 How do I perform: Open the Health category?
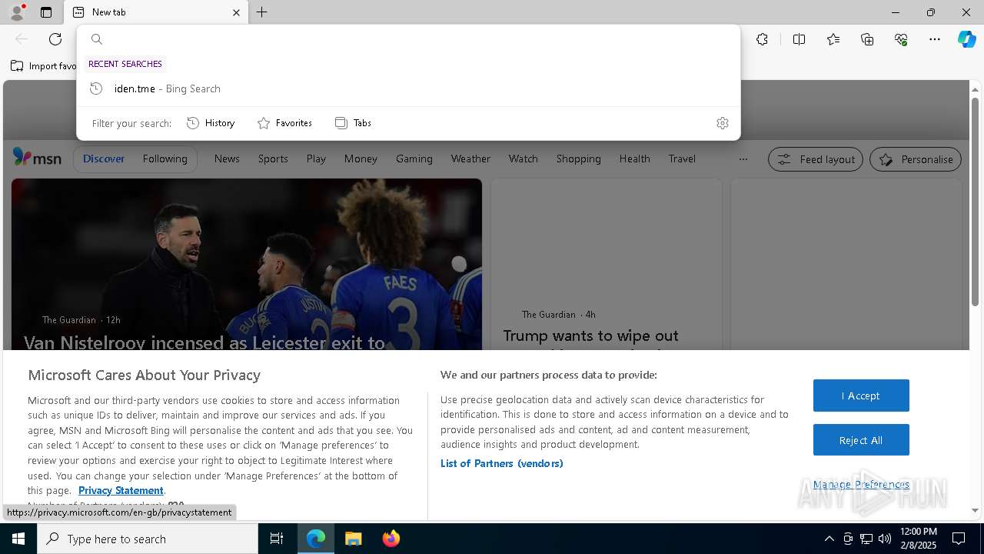pyautogui.click(x=635, y=159)
